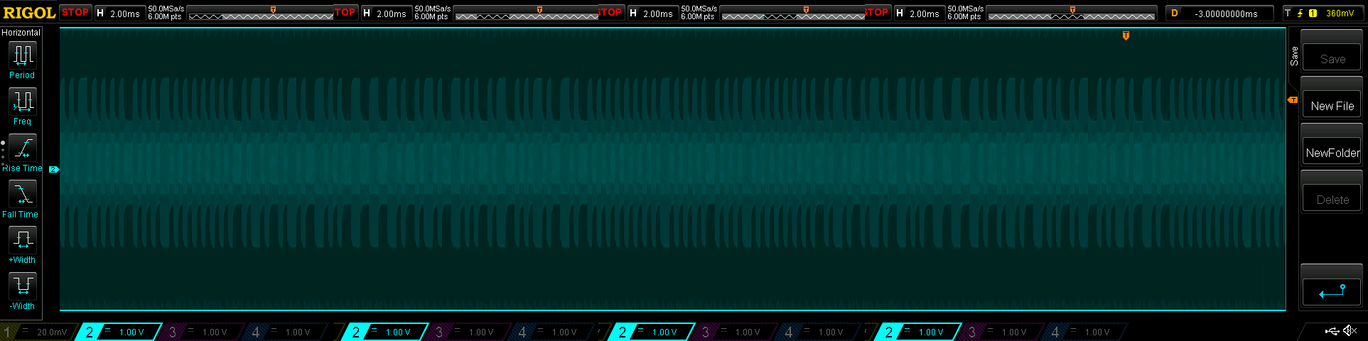
Task: Select the Period measurement icon
Action: click(x=22, y=55)
